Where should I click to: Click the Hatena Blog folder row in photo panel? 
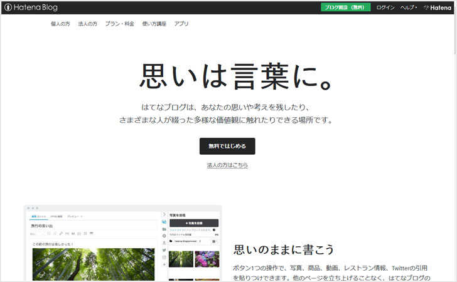coord(185,241)
